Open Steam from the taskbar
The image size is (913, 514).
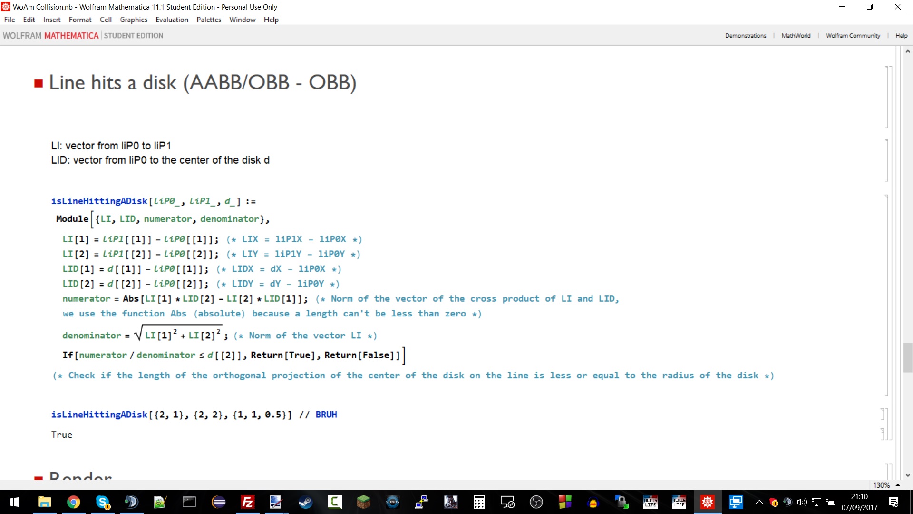click(305, 502)
